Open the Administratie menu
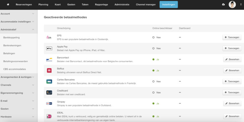 pos(122,5)
